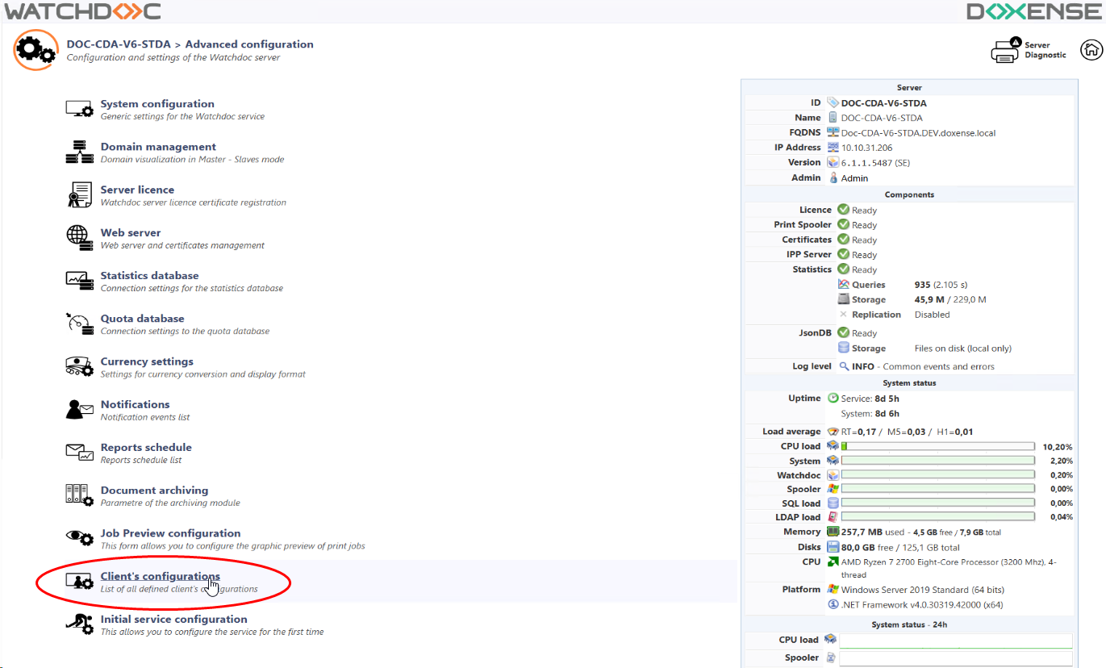1106x668 pixels.
Task: Open Server Diagnostic printer icon
Action: click(x=1006, y=50)
